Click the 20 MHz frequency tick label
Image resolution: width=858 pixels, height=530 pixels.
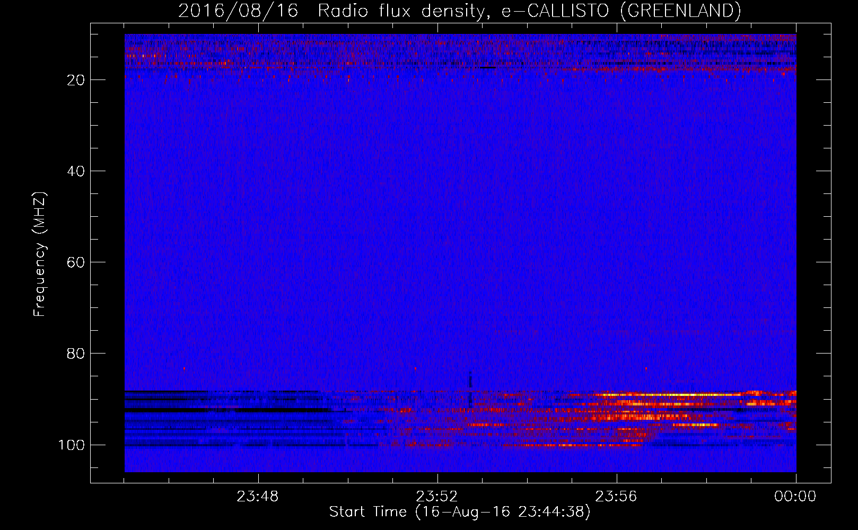click(76, 80)
